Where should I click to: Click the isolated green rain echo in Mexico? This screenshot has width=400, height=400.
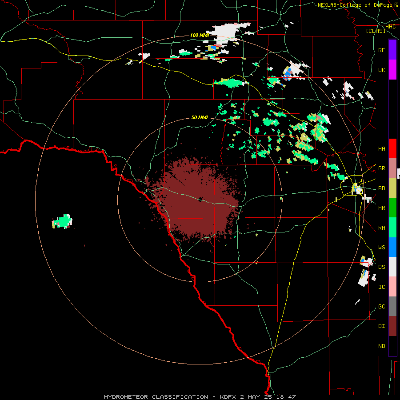[x=62, y=221]
